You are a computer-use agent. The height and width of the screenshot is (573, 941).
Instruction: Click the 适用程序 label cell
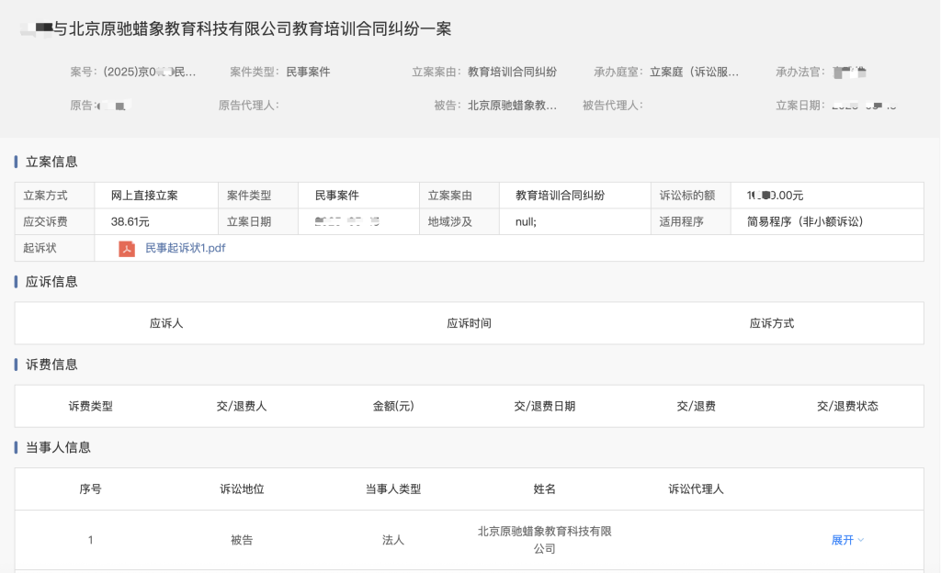(x=691, y=222)
